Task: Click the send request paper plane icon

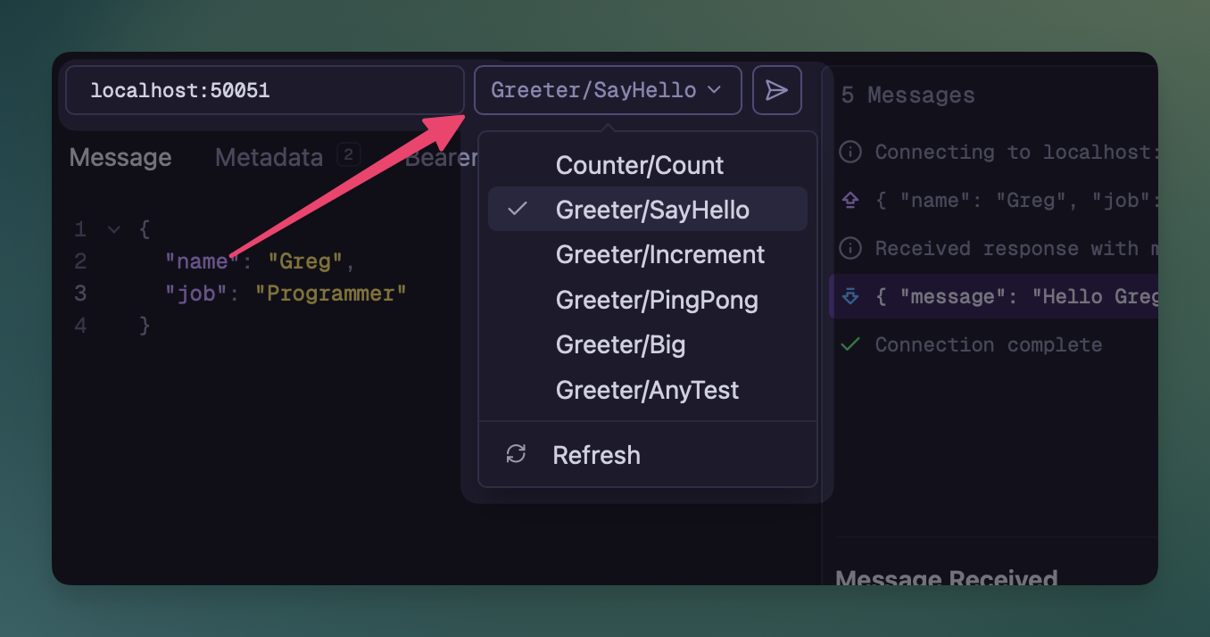Action: click(x=776, y=90)
